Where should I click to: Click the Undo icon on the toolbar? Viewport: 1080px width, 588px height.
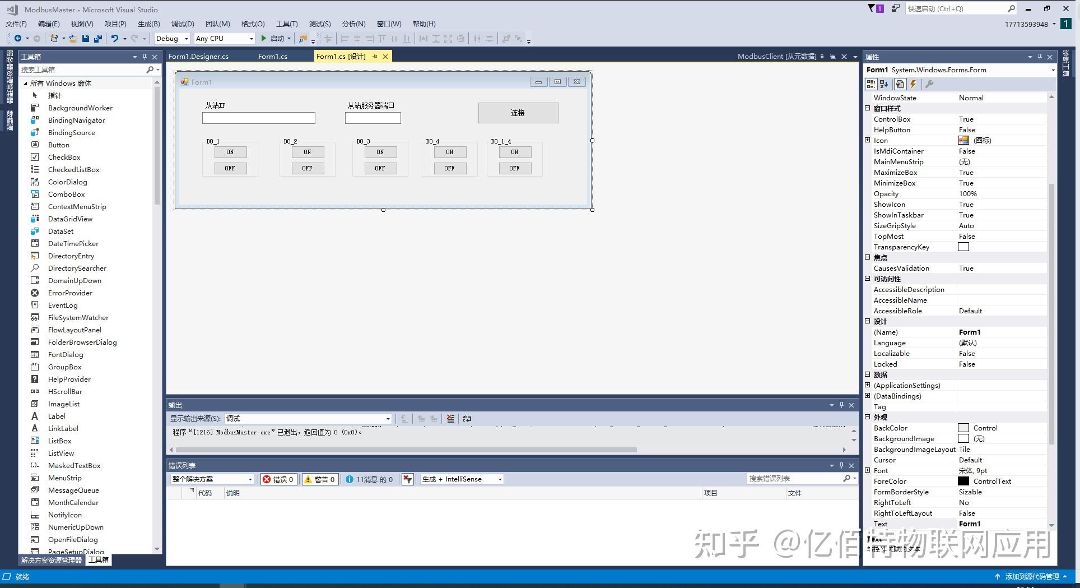pos(115,38)
